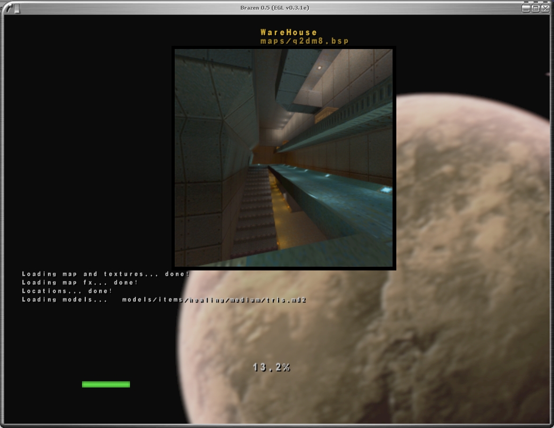Image resolution: width=554 pixels, height=428 pixels.
Task: Click 'Loading models...' status label
Action: click(64, 300)
